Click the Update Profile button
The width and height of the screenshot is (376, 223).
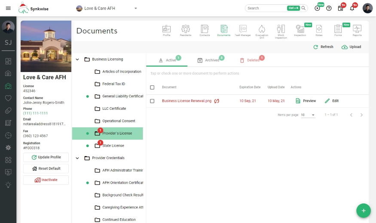46,157
